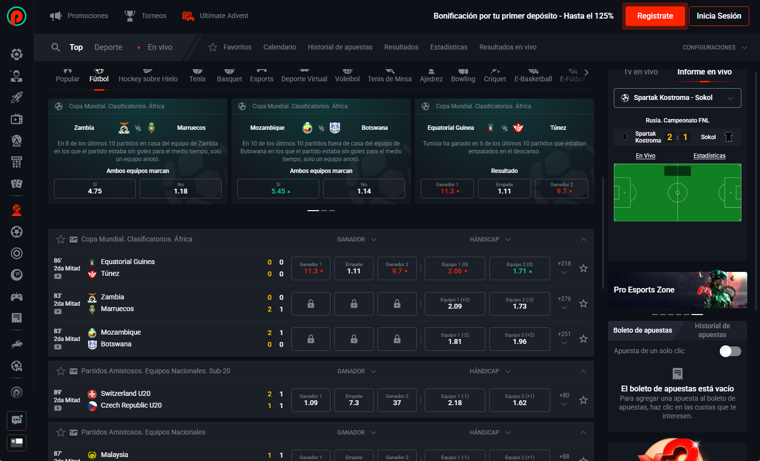Favorite the Switzerland U20 match

coord(583,400)
